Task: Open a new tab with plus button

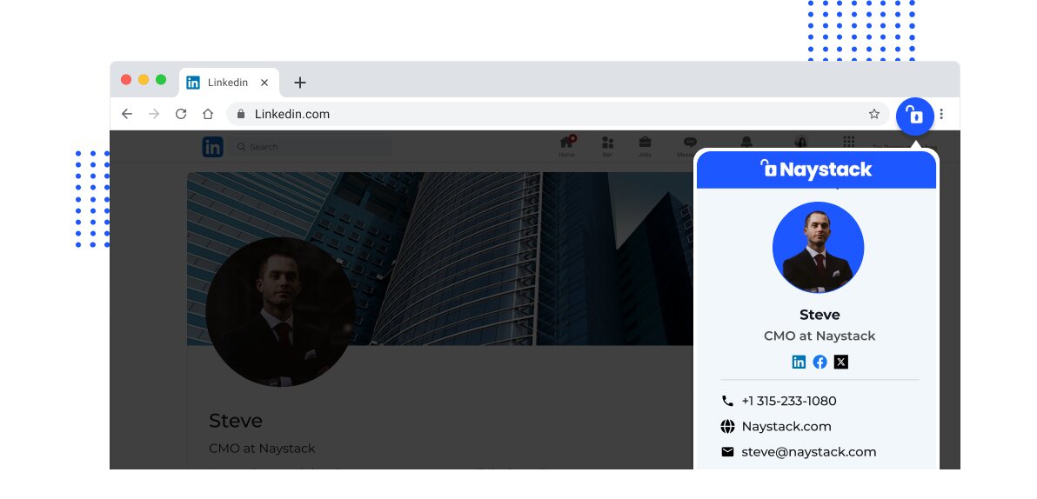Action: (x=299, y=83)
